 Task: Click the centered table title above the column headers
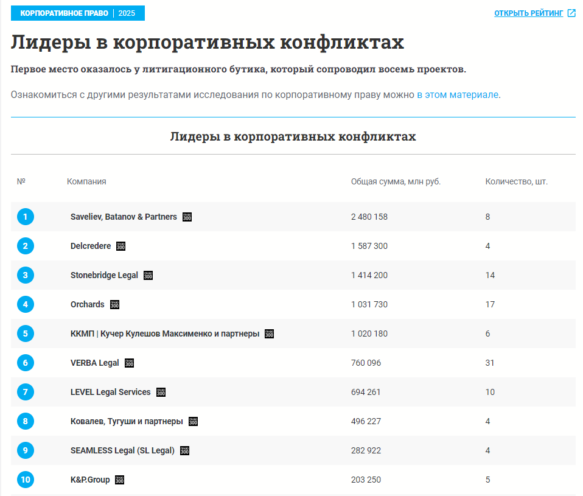pyautogui.click(x=293, y=136)
